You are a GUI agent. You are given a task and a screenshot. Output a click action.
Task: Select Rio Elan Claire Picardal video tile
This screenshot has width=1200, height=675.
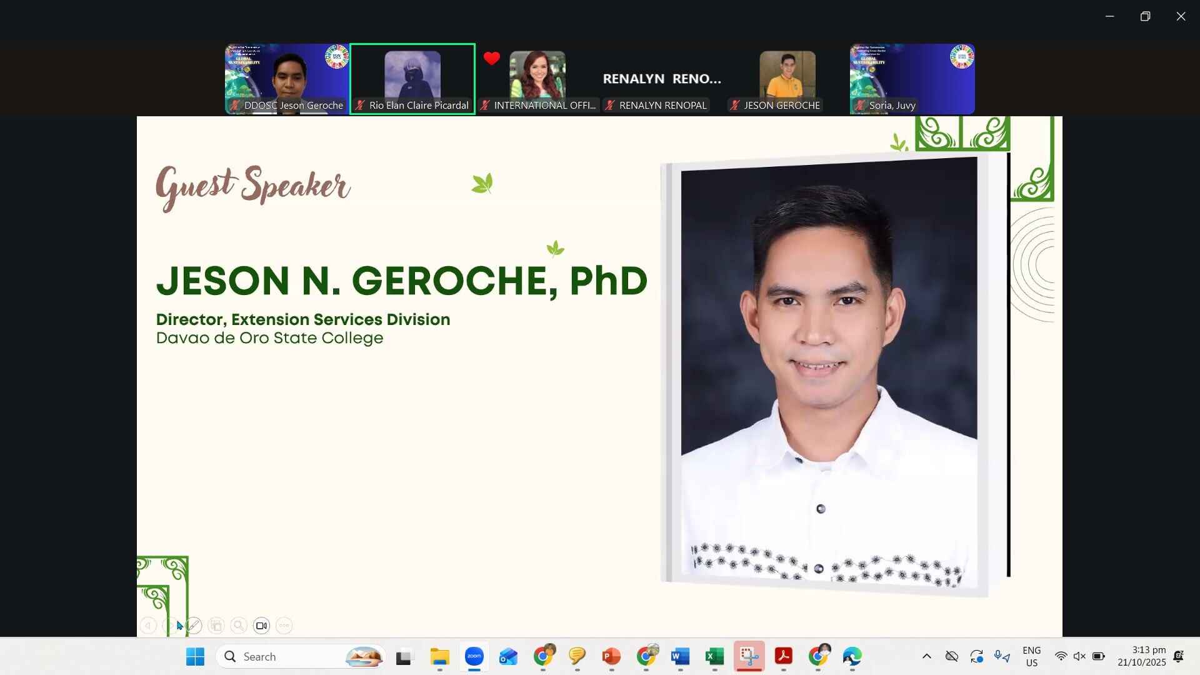coord(412,79)
